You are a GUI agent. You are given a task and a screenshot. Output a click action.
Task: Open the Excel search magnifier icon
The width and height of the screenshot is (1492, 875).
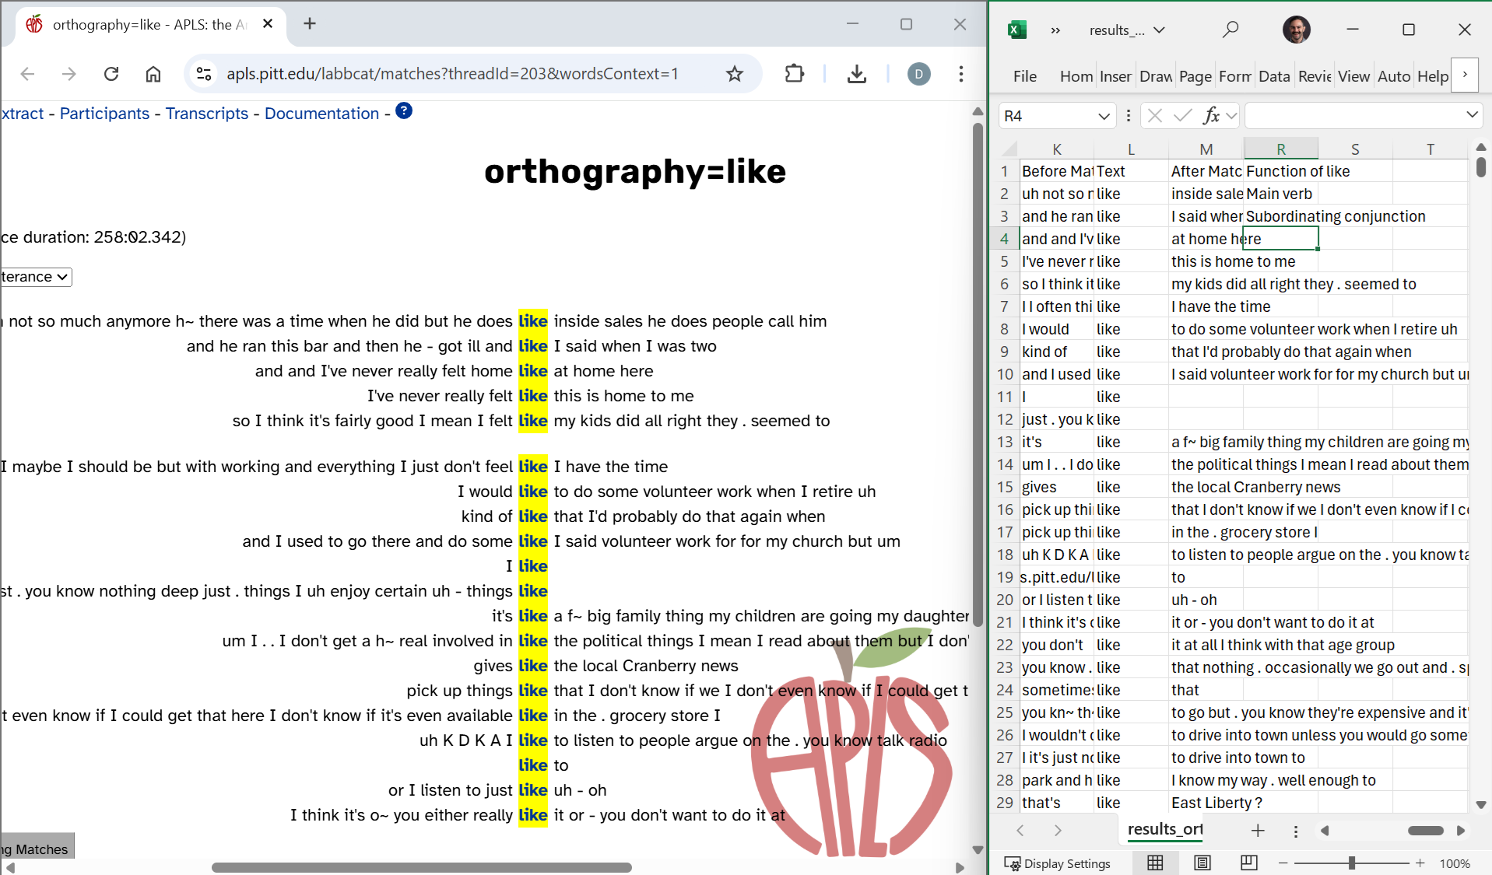(1230, 30)
